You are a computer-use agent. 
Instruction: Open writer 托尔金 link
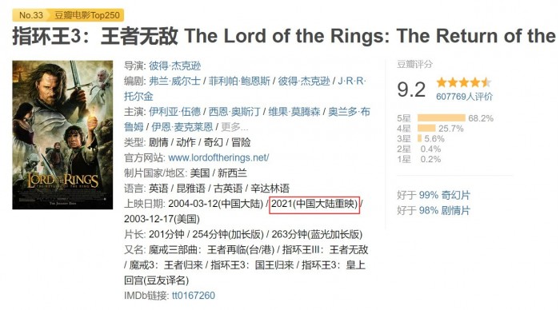(138, 97)
